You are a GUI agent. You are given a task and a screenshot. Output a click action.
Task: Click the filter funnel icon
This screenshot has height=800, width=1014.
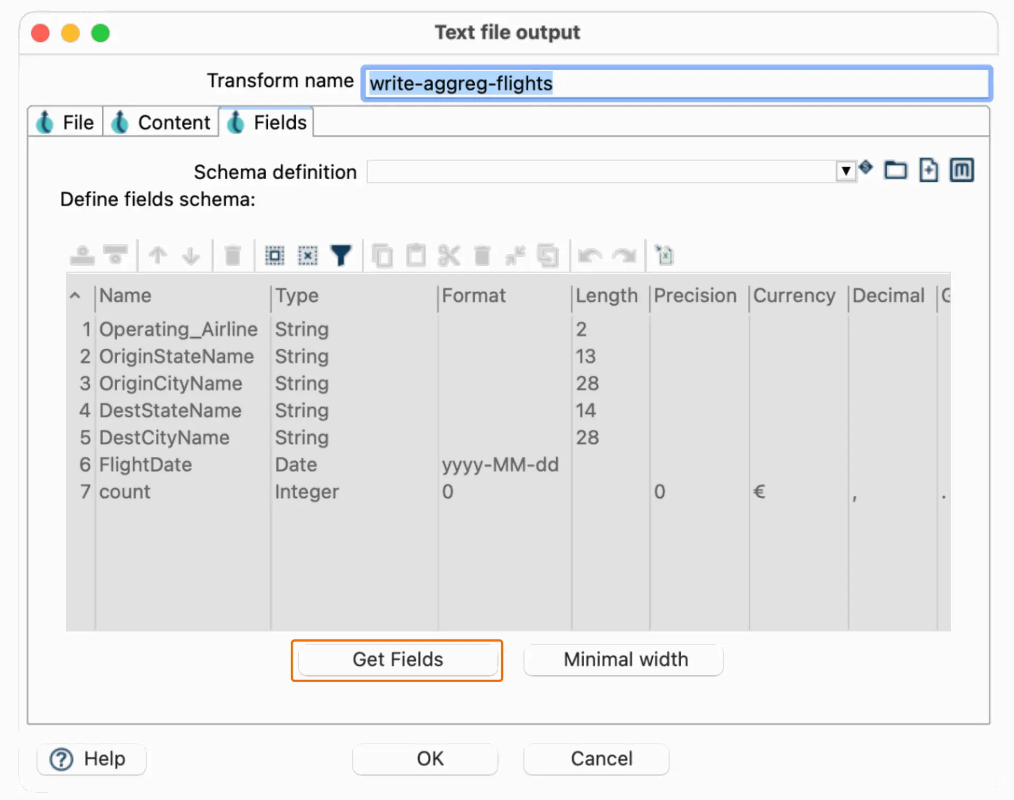click(341, 256)
